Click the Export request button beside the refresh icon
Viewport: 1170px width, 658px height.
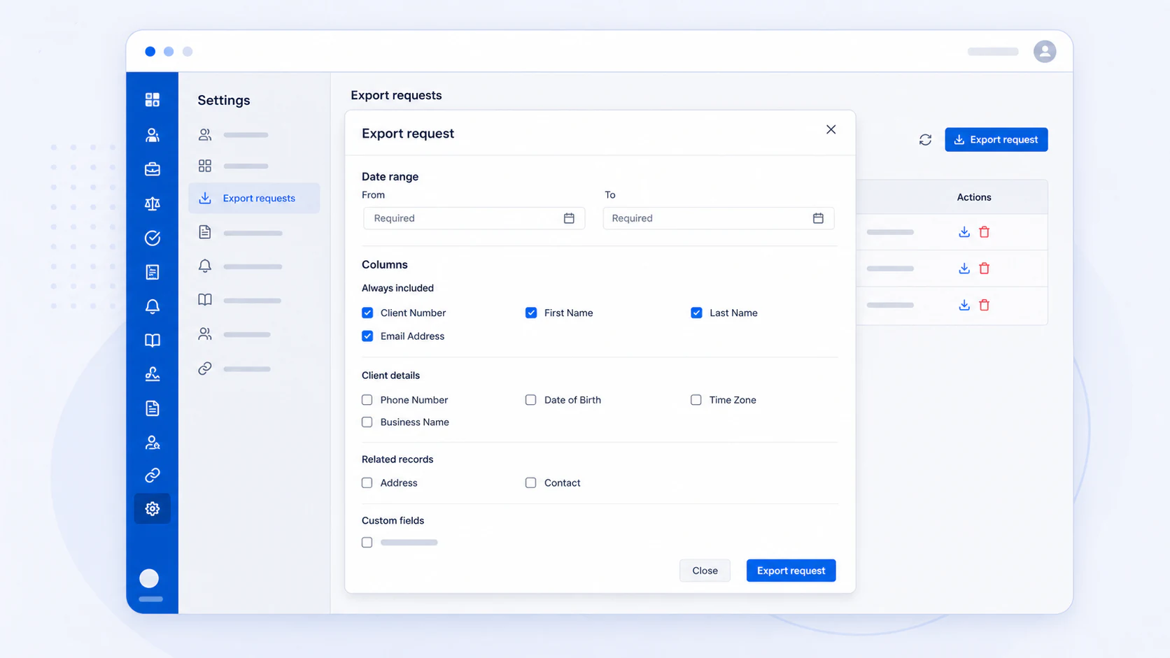(x=996, y=140)
